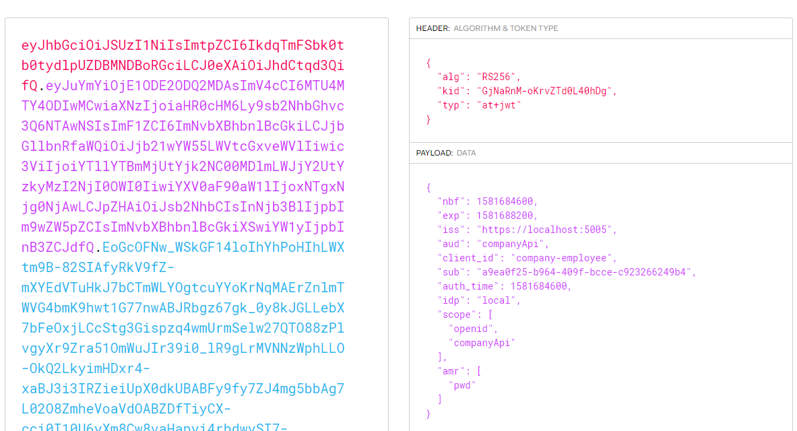Click the red header segment of the encoded token
This screenshot has height=431, width=797.
point(183,65)
